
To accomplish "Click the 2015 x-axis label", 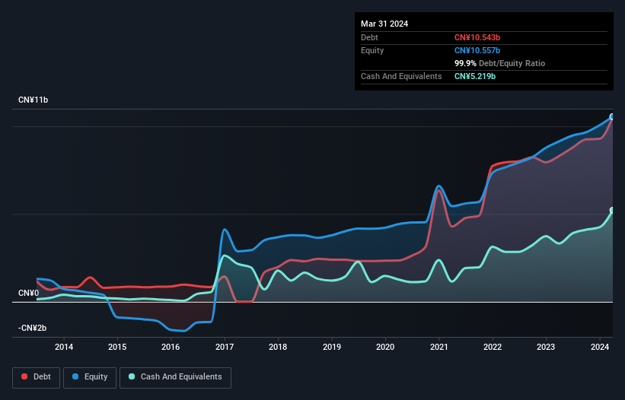I will pyautogui.click(x=117, y=347).
